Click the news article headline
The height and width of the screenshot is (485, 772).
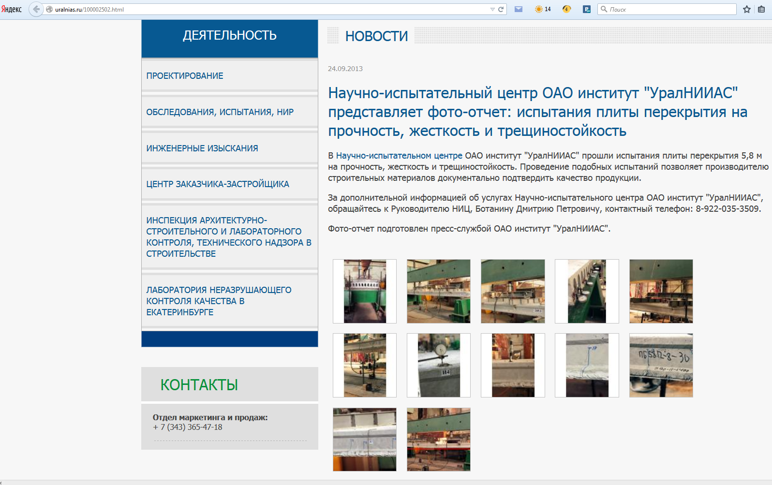(538, 112)
